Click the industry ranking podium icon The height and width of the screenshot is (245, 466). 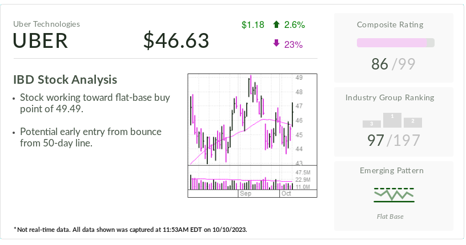click(x=392, y=120)
